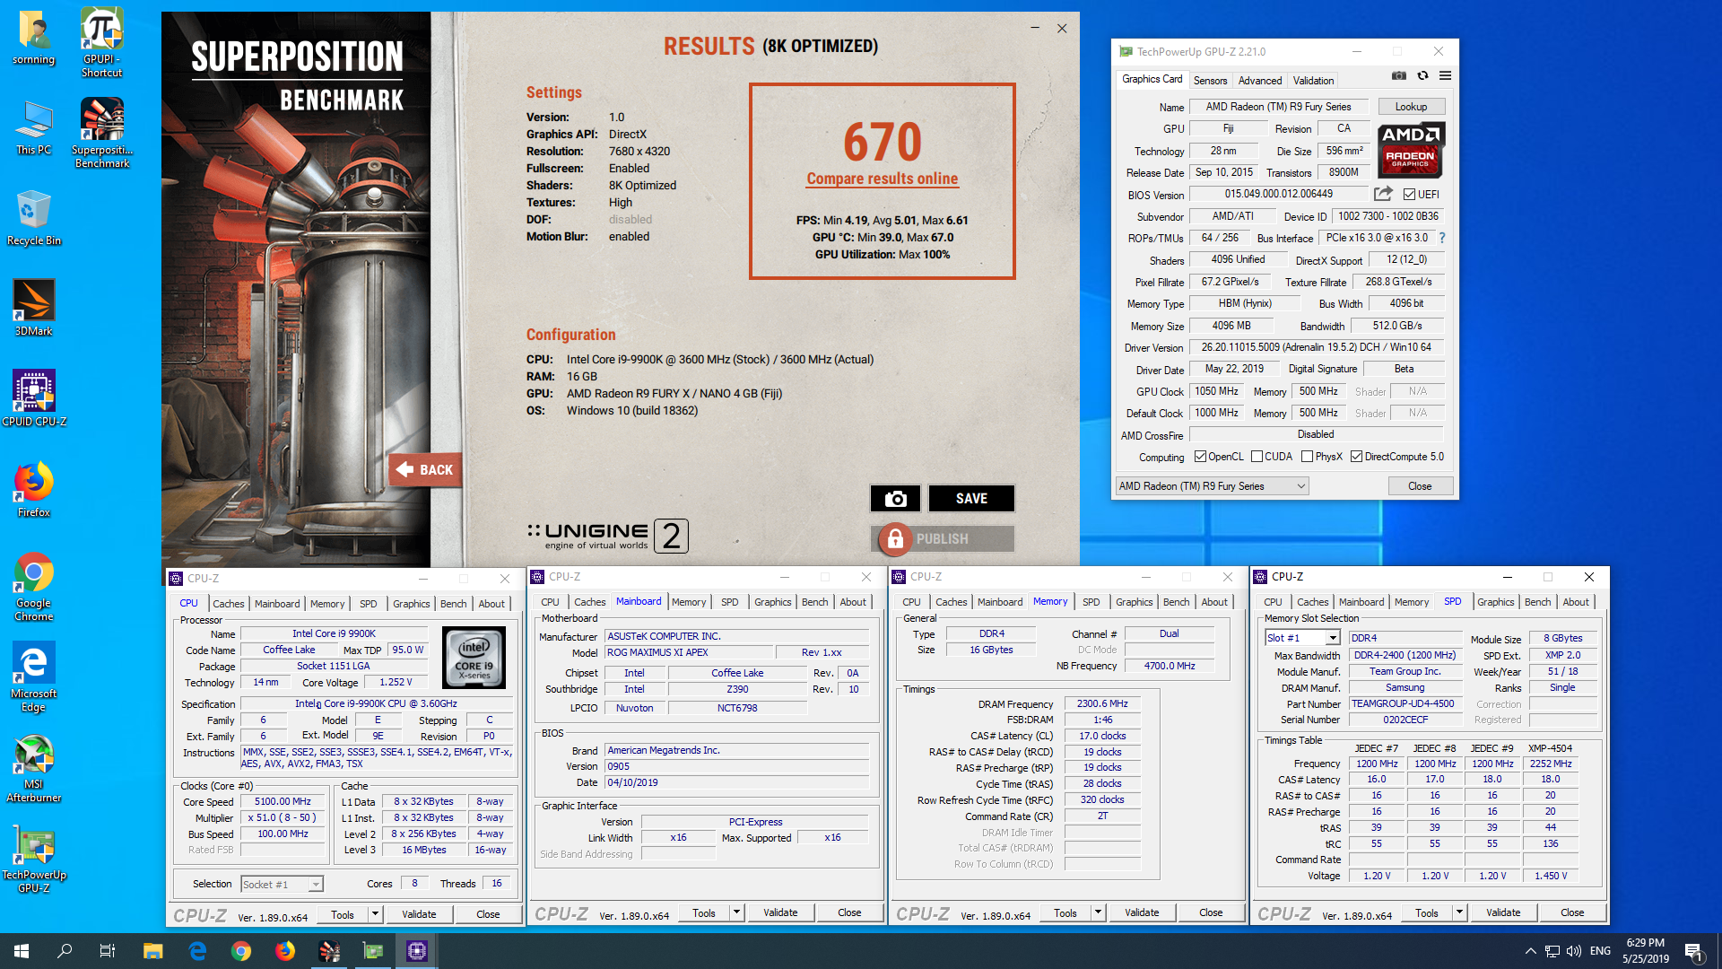Expand Tools dropdown arrow in SPD CPU-Z window
The height and width of the screenshot is (969, 1722).
tap(1459, 912)
